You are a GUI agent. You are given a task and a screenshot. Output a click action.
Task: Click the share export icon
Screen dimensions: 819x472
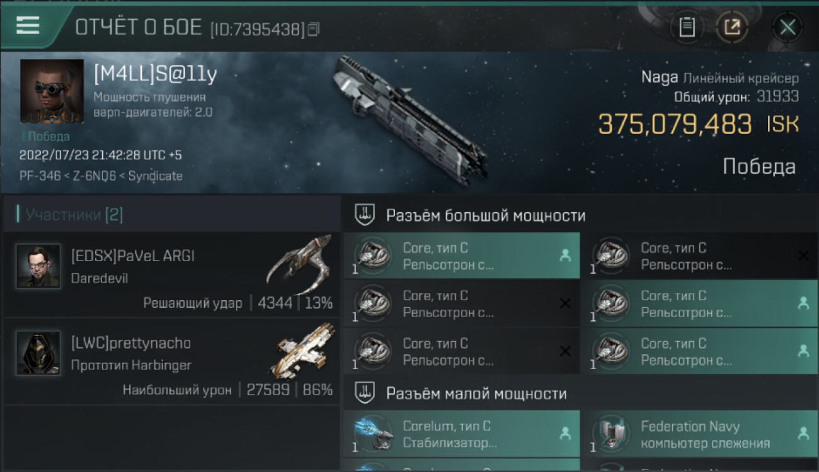pos(732,27)
